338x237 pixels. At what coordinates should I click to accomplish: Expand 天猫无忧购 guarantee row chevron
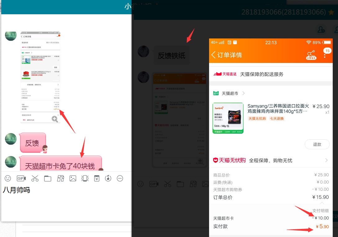[327, 160]
